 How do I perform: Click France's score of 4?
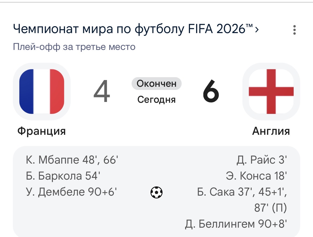pos(102,92)
